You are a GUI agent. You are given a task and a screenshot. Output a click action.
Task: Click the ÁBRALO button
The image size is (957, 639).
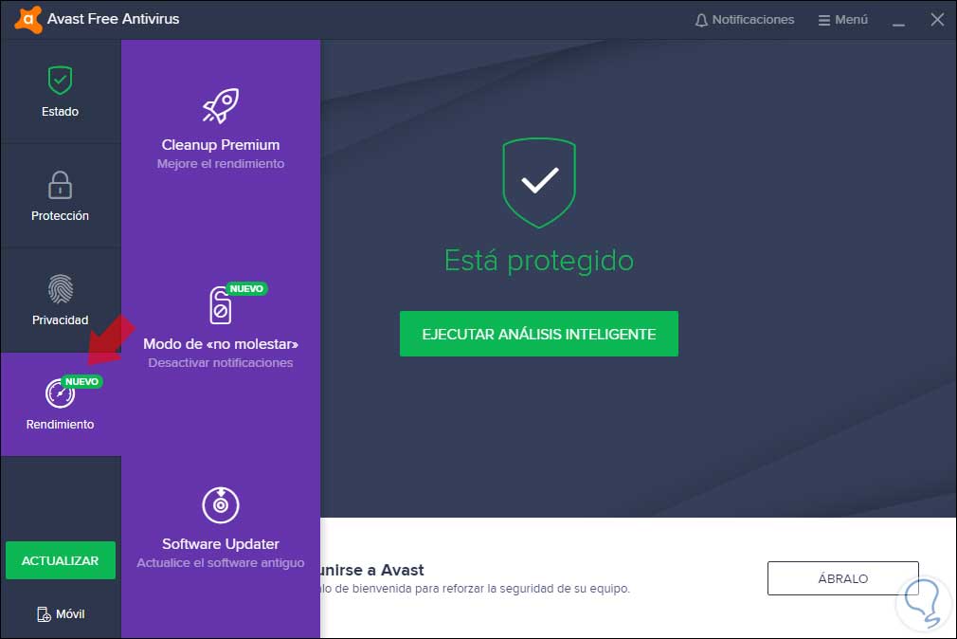(843, 578)
